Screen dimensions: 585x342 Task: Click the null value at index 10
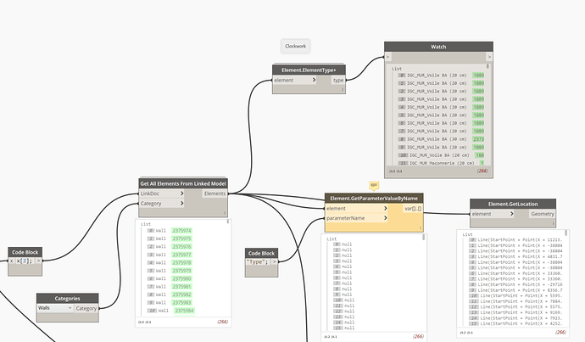pos(349,300)
